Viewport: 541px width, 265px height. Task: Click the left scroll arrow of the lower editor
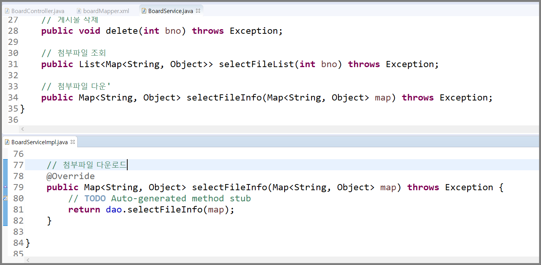[28, 260]
